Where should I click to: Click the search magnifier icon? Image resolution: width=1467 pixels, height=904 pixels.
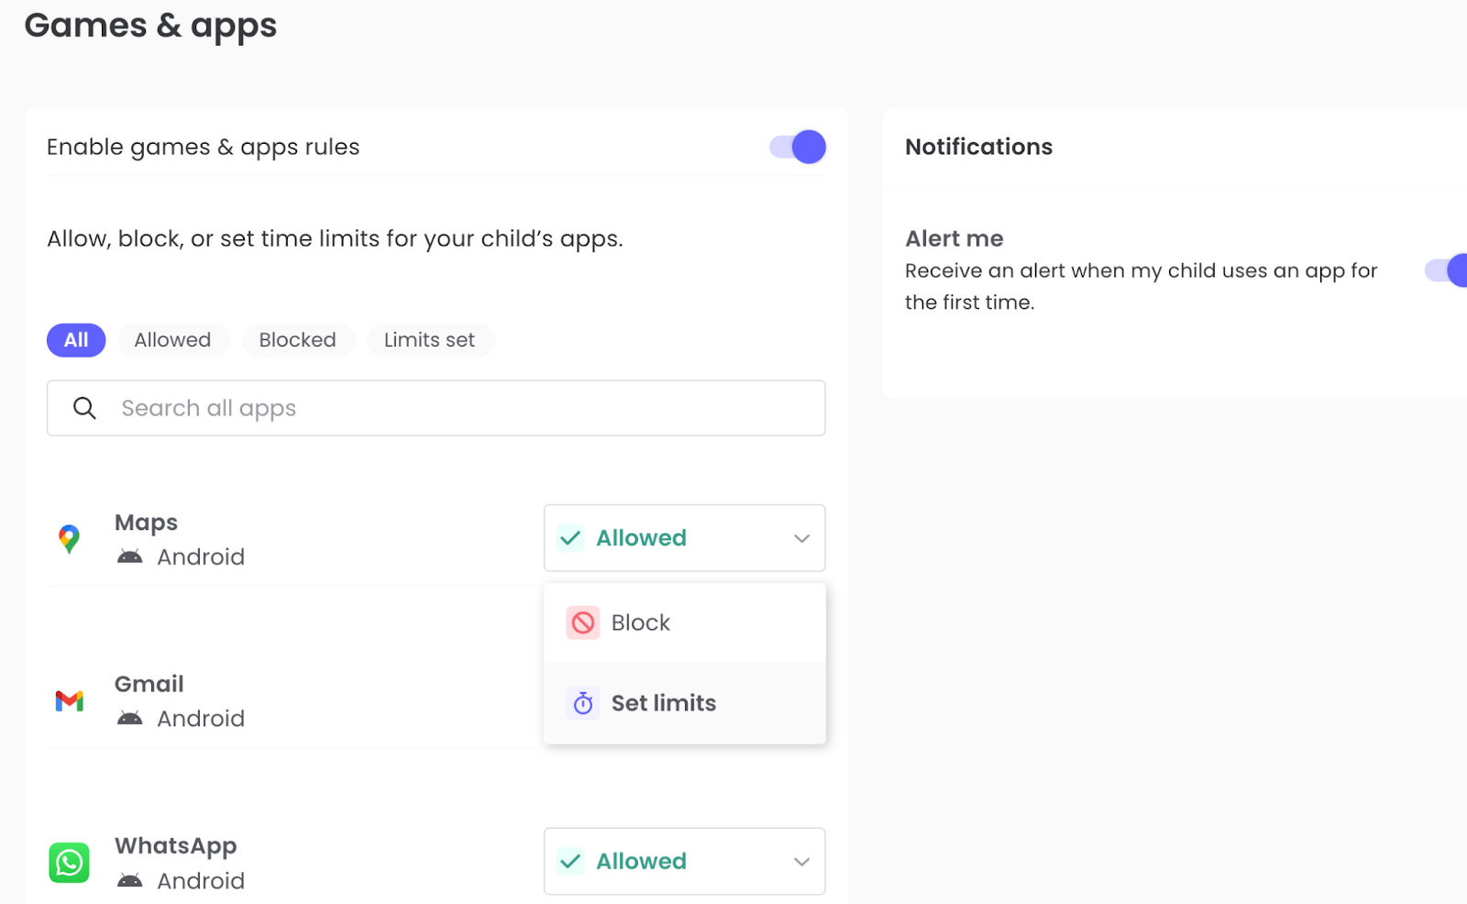point(84,408)
